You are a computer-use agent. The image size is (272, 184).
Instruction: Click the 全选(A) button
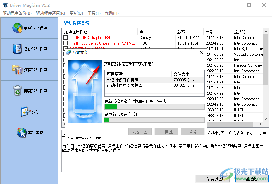pos(252,179)
